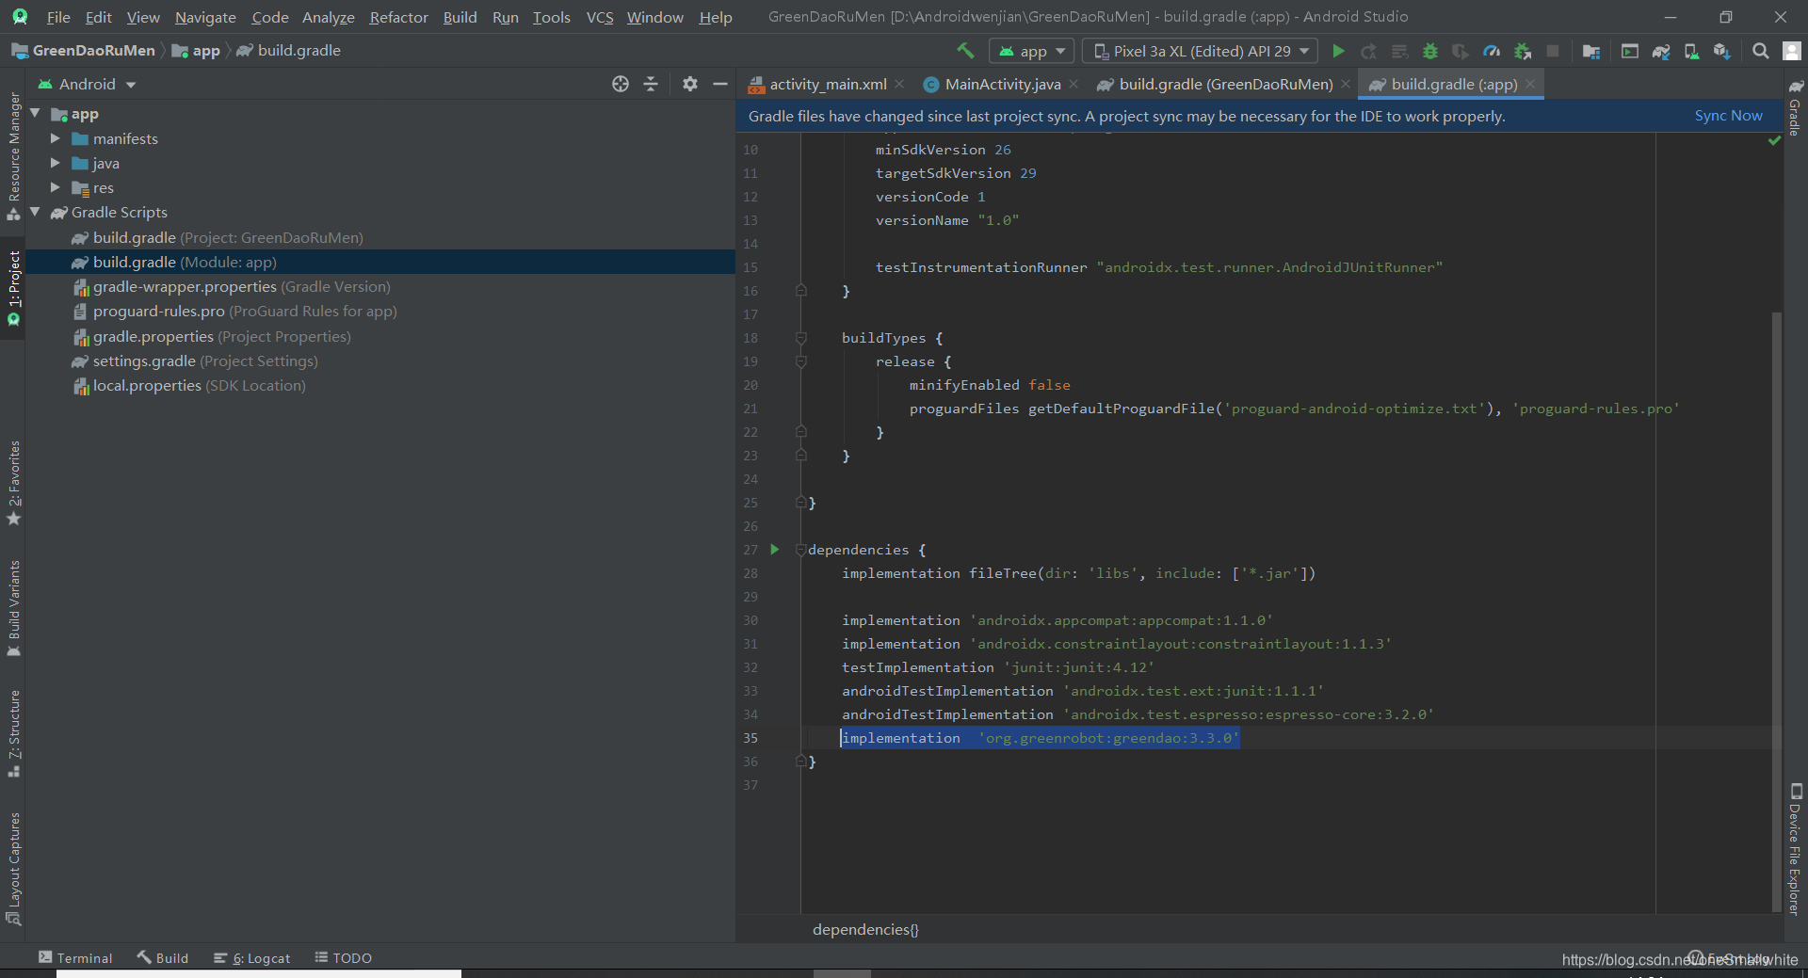Click the Collapse All icon in Project panel
This screenshot has width=1808, height=978.
point(651,84)
